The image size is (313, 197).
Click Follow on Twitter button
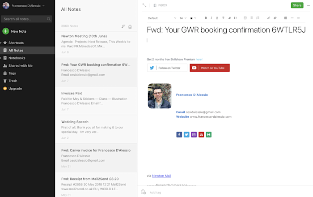tap(167, 68)
